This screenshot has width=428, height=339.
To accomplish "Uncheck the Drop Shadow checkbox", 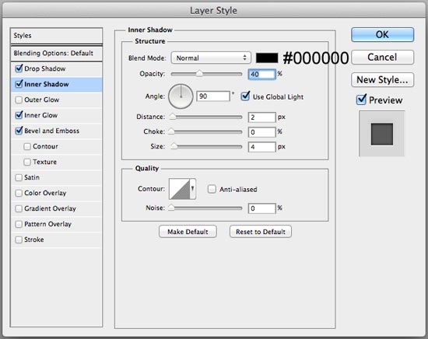I will click(x=19, y=68).
